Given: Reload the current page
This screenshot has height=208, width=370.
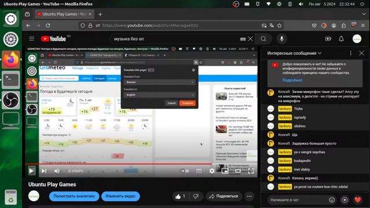Looking at the screenshot, I should 48,25.
